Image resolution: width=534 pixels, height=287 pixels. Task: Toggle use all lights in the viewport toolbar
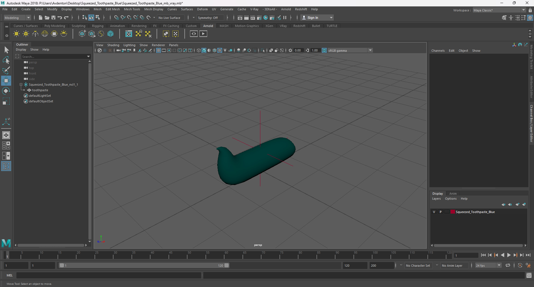point(225,50)
